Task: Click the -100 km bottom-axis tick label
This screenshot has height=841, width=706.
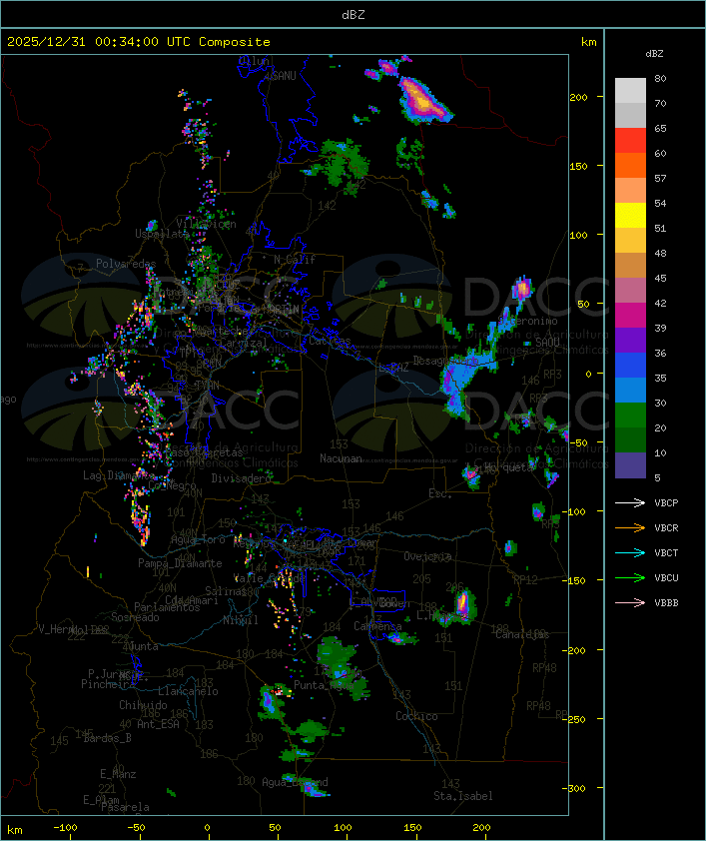Action: click(x=65, y=828)
